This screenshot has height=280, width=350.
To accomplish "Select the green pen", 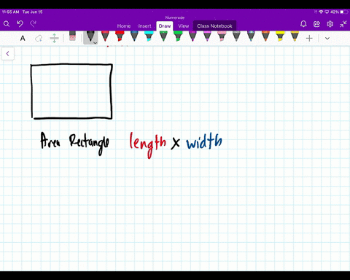I will [x=163, y=36].
